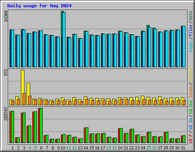195x152 pixels.
Task: Click the day 31 label on the x-axis
Action: (183, 148)
